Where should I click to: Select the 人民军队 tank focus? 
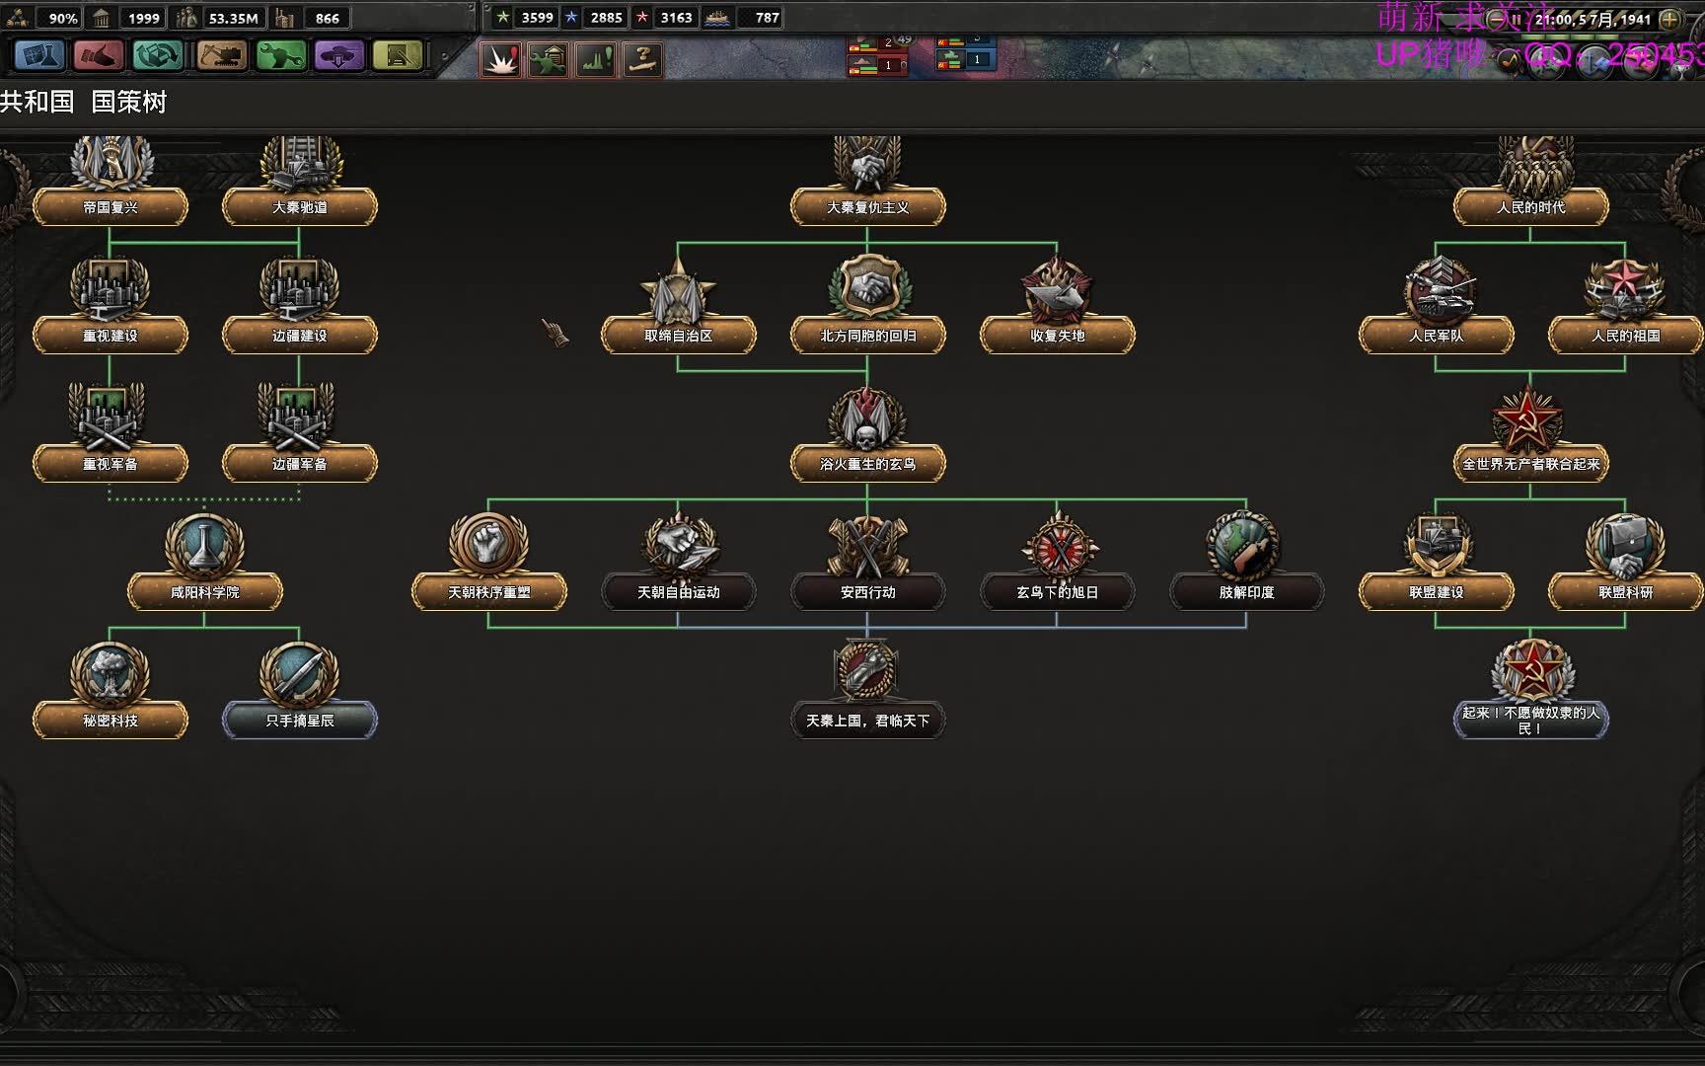1437,335
